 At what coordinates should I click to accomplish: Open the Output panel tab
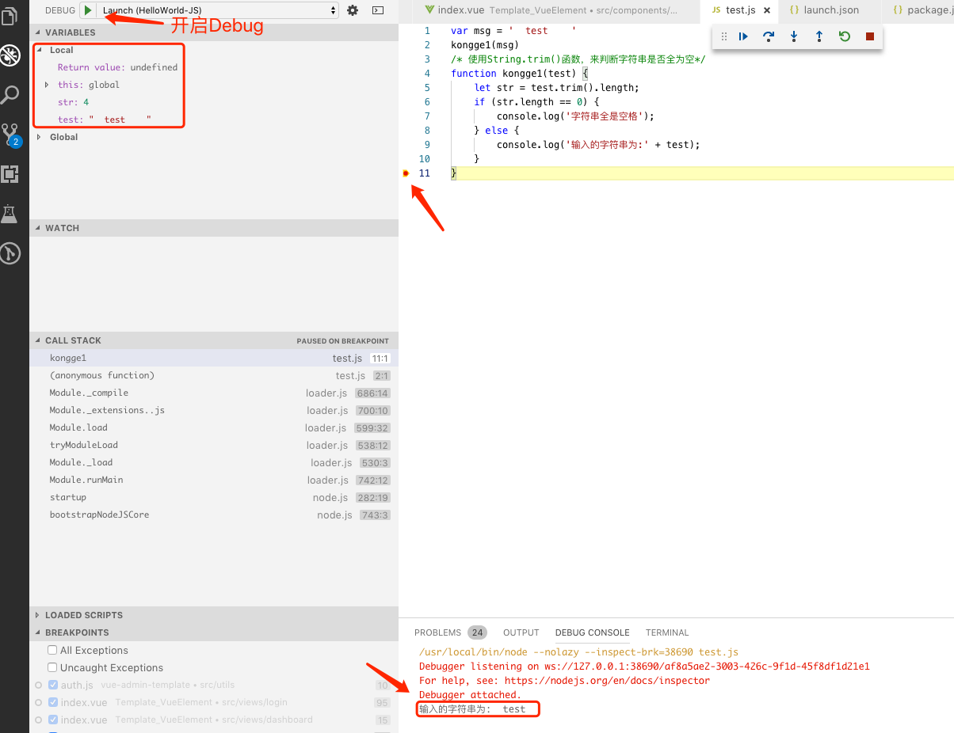[x=521, y=632]
